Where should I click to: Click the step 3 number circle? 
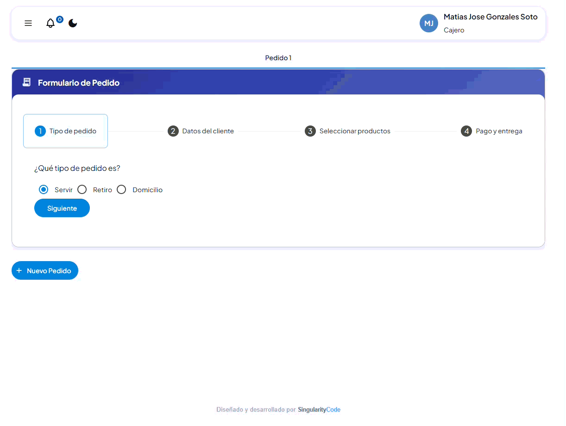pyautogui.click(x=310, y=131)
